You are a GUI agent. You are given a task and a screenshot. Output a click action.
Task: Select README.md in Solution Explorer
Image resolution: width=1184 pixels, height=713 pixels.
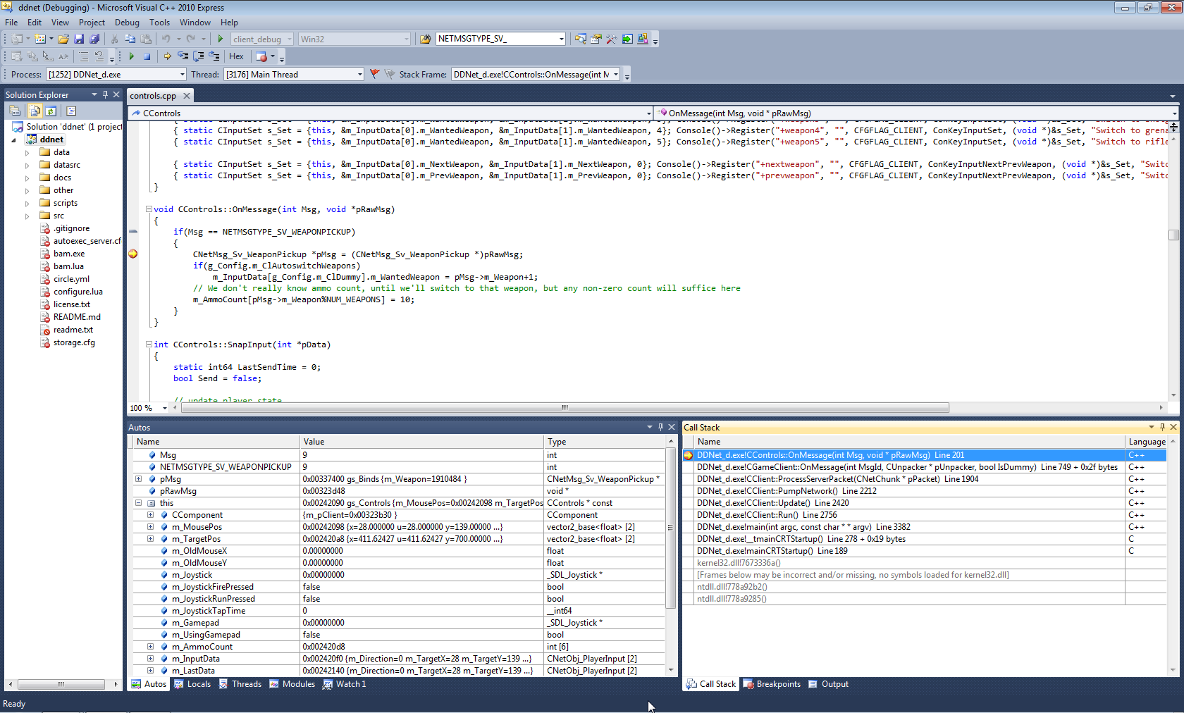click(77, 317)
